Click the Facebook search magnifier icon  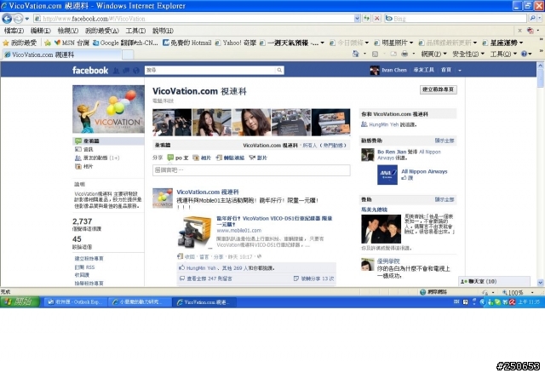pos(279,70)
